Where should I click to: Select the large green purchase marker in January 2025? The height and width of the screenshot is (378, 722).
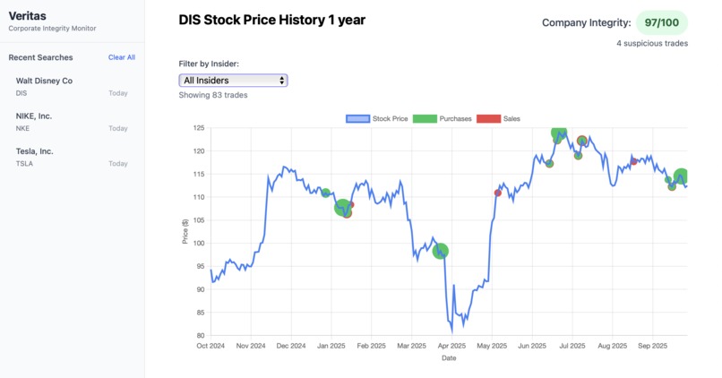click(x=342, y=208)
